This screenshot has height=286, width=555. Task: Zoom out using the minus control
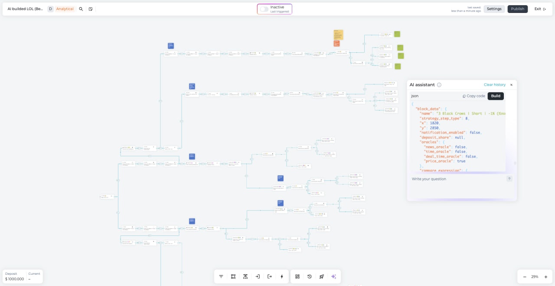tap(525, 276)
